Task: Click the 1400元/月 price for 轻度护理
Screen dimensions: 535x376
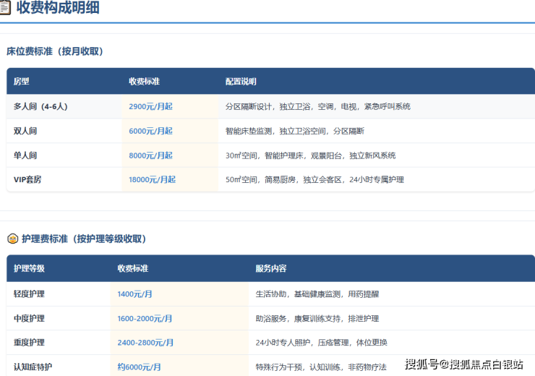Action: (x=134, y=294)
